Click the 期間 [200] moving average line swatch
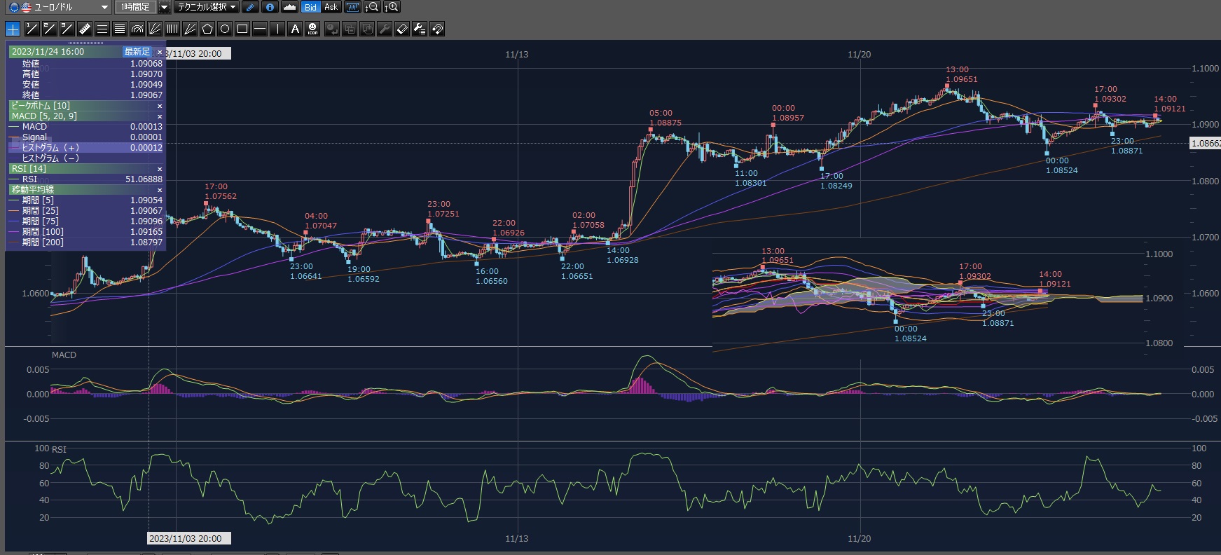The image size is (1221, 555). tap(14, 242)
